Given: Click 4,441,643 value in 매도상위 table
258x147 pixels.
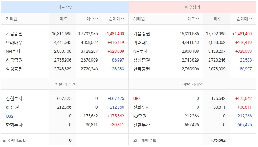Looking at the screenshot, I should 63,43.
